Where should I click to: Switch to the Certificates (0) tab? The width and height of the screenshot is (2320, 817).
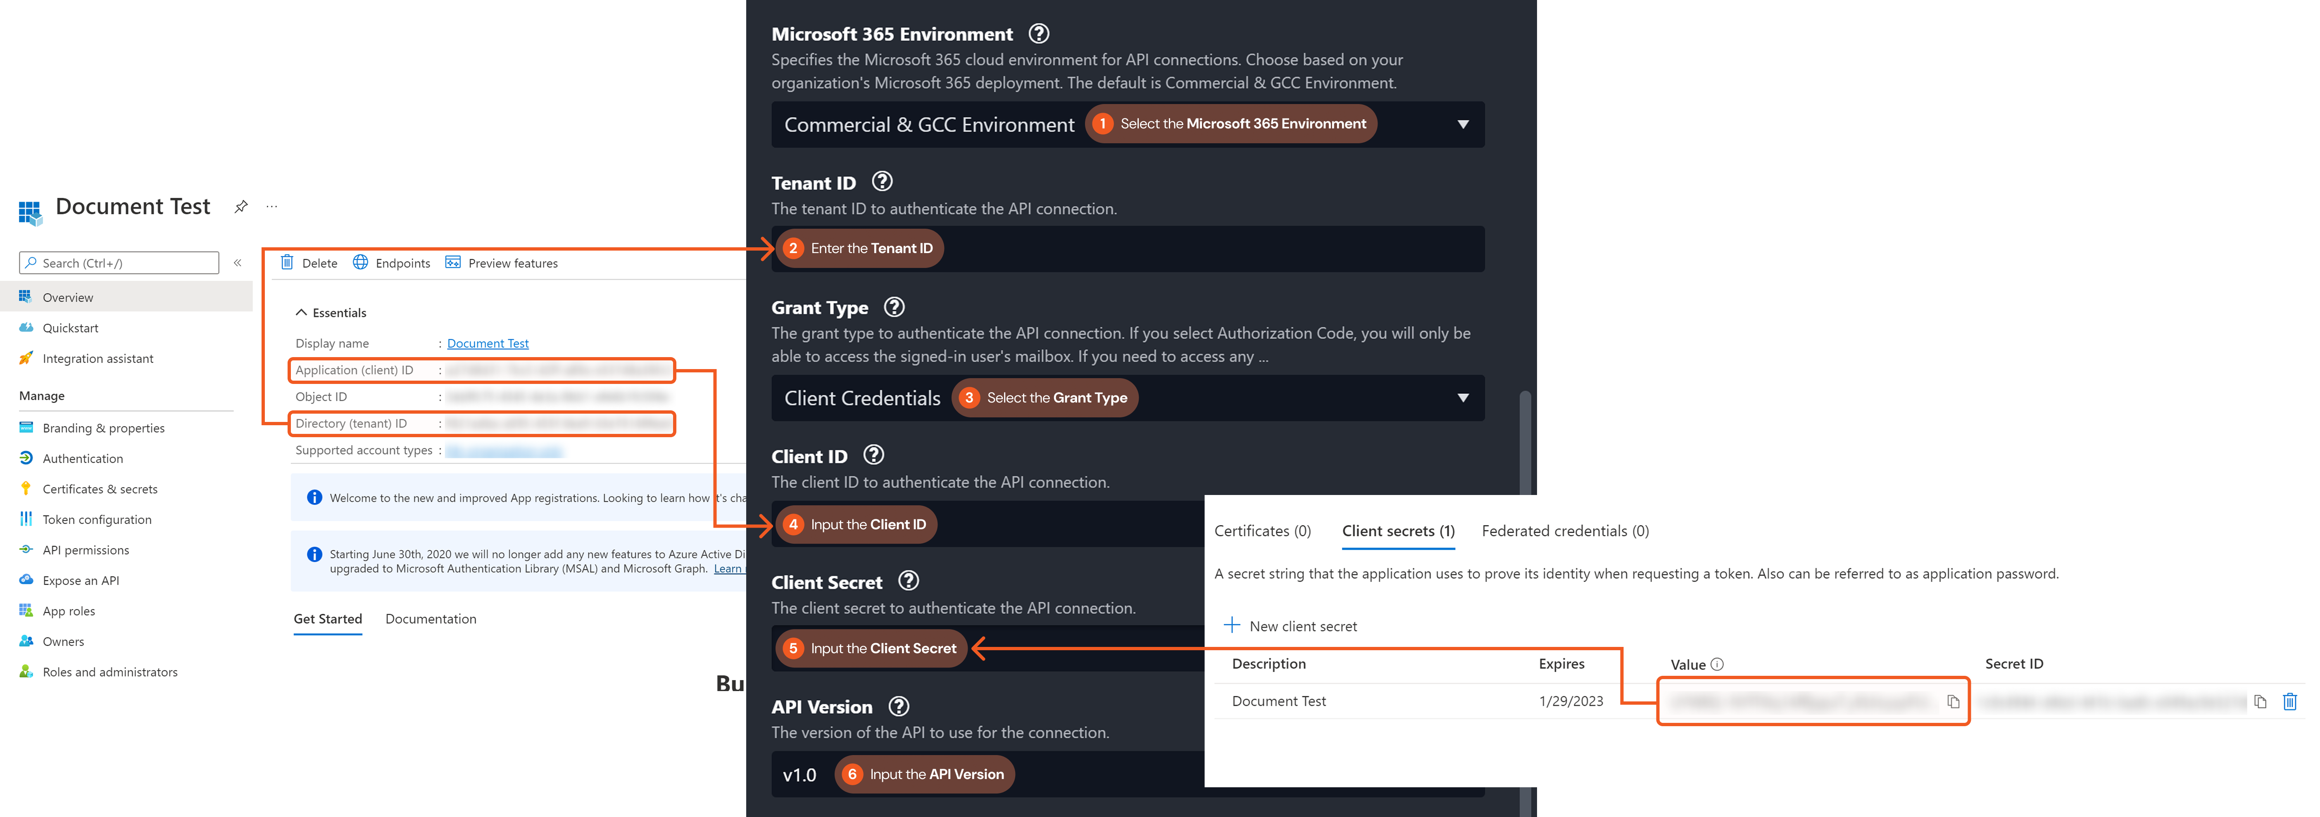pyautogui.click(x=1262, y=531)
